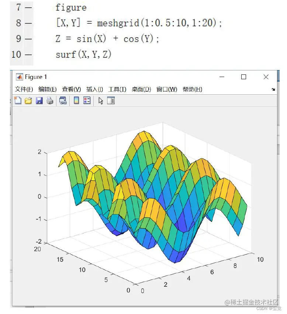Set a breakpoint on line 10 dash

pos(28,55)
